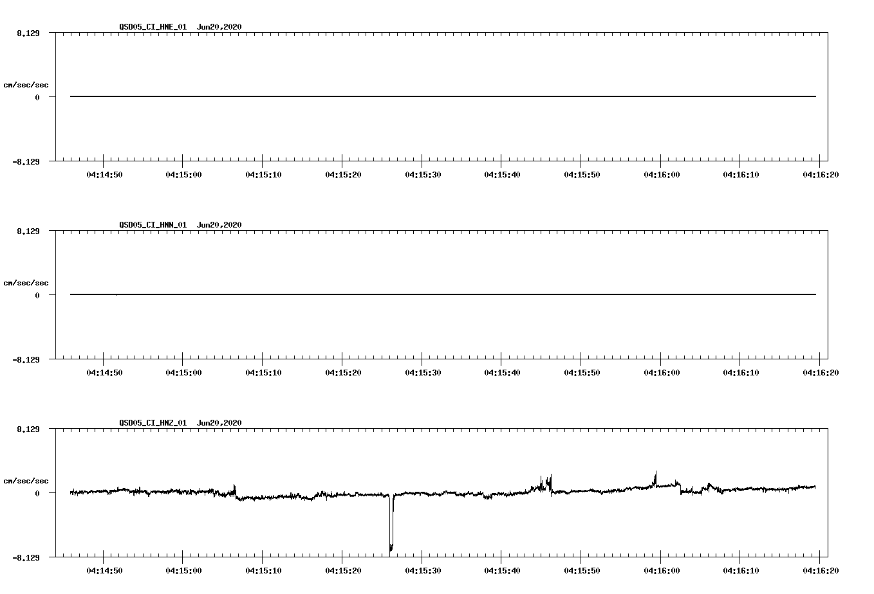Click the QSD05_CI_HNN_01 channel title
874x594 pixels.
[x=153, y=225]
